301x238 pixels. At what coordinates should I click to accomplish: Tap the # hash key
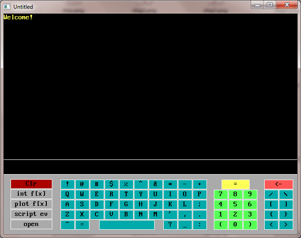point(97,184)
